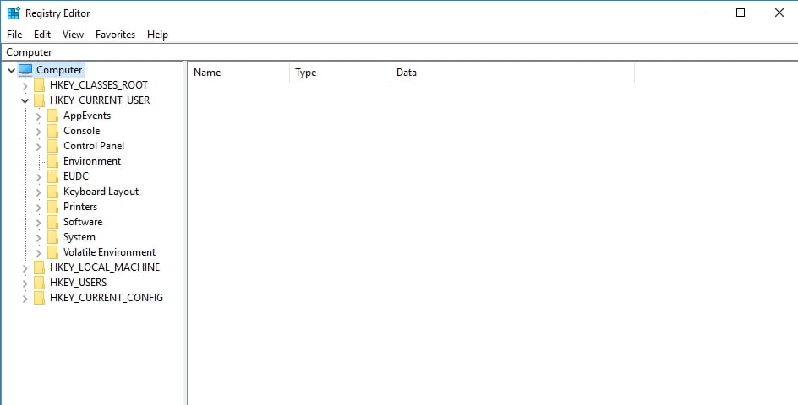798x405 pixels.
Task: Select the HKEY_LOCAL_MACHINE text label
Action: (x=105, y=267)
